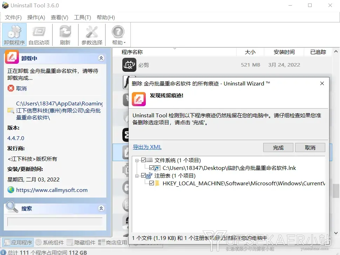Screen dimensions: 340x255
Task: Open the 自启动项 startup items toolbar button
Action: (39, 35)
